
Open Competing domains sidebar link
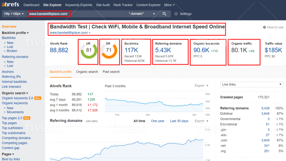pyautogui.click(x=16, y=138)
